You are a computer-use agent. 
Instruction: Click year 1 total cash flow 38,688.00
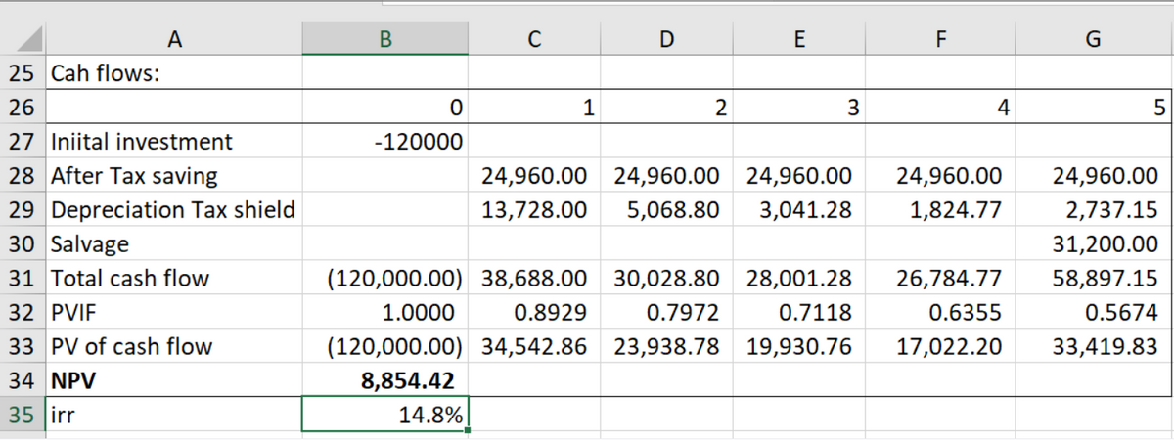[x=534, y=278]
